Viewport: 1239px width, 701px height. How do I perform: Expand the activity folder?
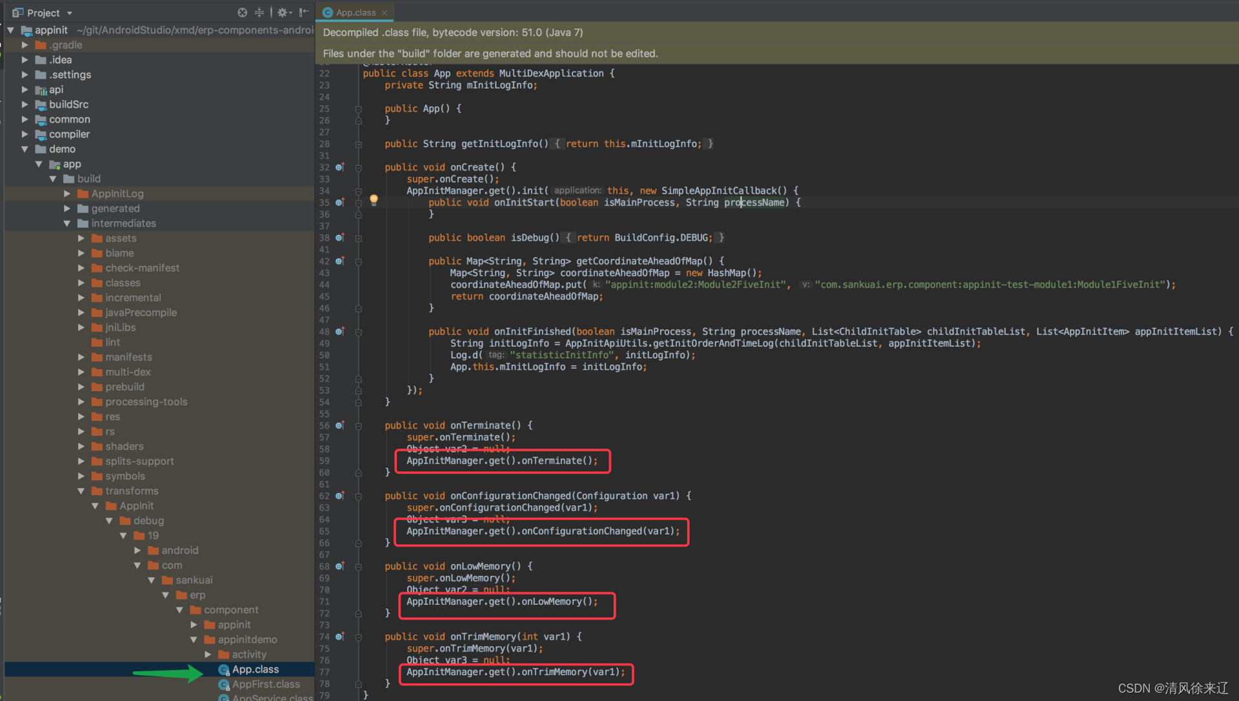208,654
